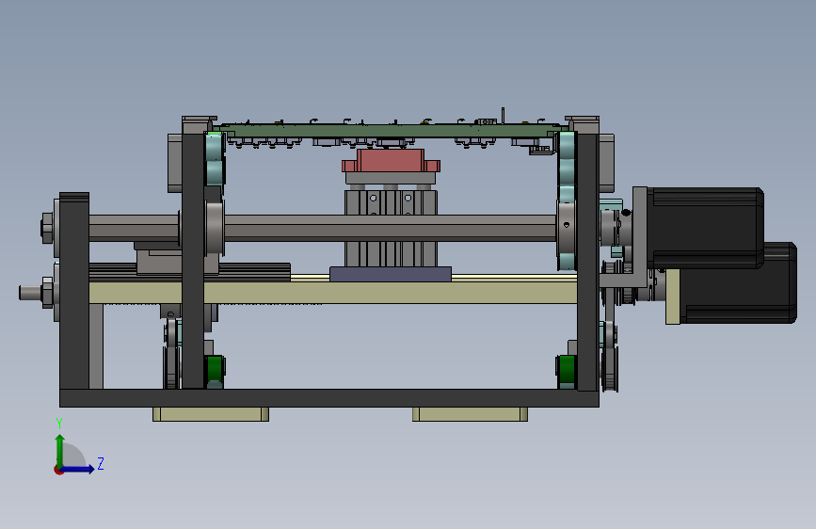The image size is (816, 529).
Task: Select the gray cylinder body with mounting holes
Action: point(391,228)
